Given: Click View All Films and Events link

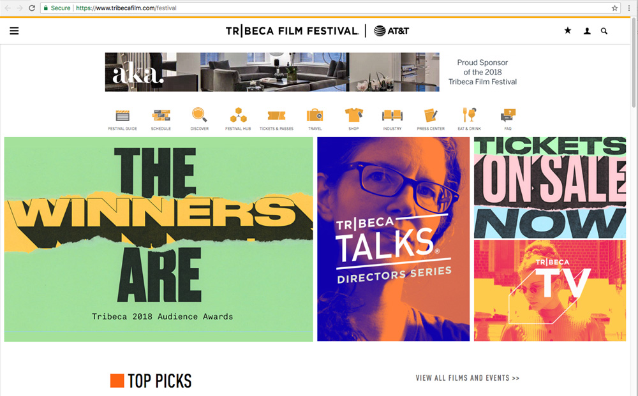Looking at the screenshot, I should tap(468, 378).
